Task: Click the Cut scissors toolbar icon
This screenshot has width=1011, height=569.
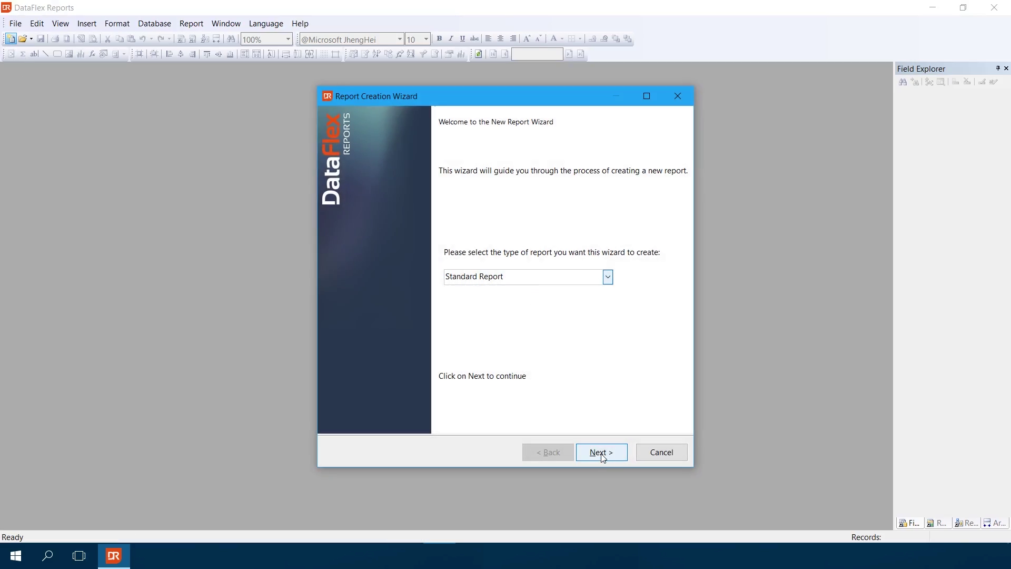Action: (x=107, y=39)
